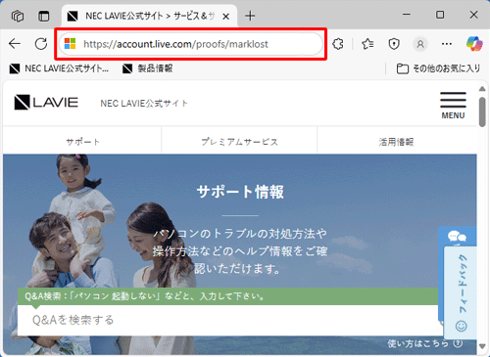The height and width of the screenshot is (357, 490).
Task: Open the vertical tab actions menu icon
Action: [x=43, y=16]
